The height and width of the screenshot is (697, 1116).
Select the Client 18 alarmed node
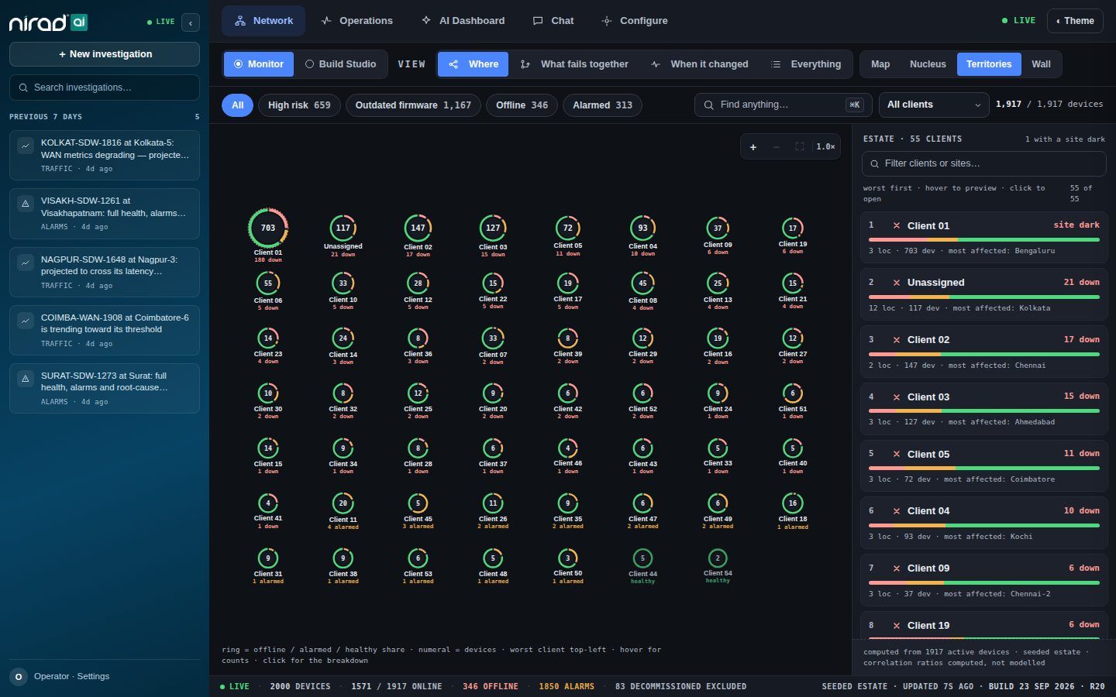793,503
